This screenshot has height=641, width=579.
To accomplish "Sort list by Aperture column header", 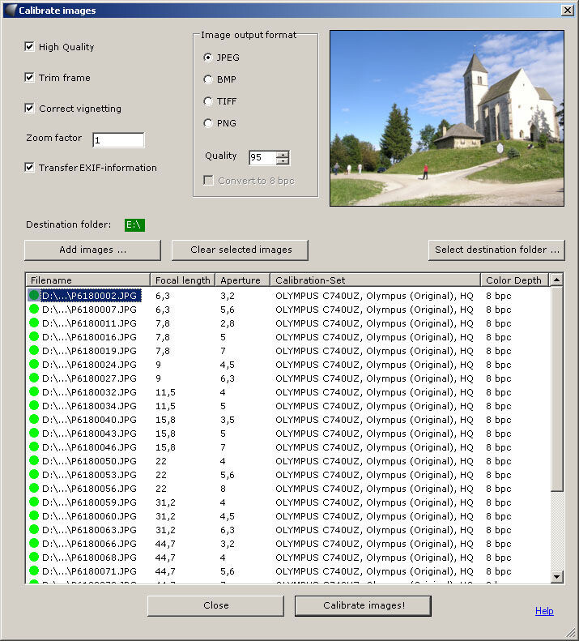I will click(242, 280).
